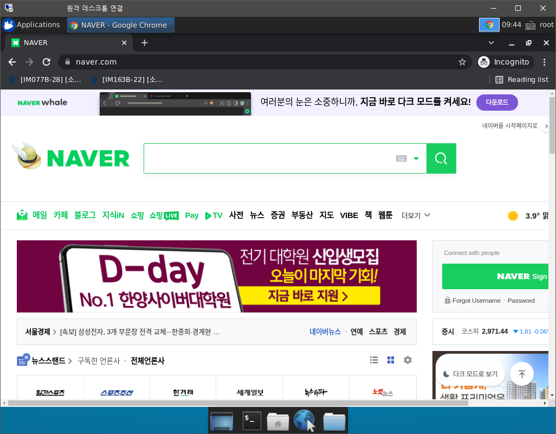Click the 다운로드 Whale download button
The height and width of the screenshot is (434, 556).
(x=497, y=102)
